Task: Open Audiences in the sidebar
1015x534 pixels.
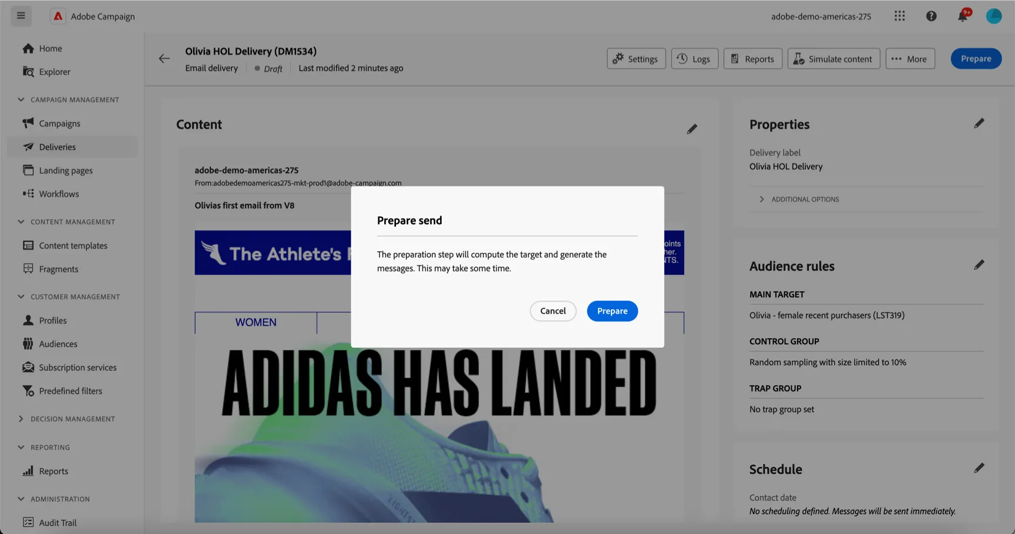Action: (x=73, y=344)
